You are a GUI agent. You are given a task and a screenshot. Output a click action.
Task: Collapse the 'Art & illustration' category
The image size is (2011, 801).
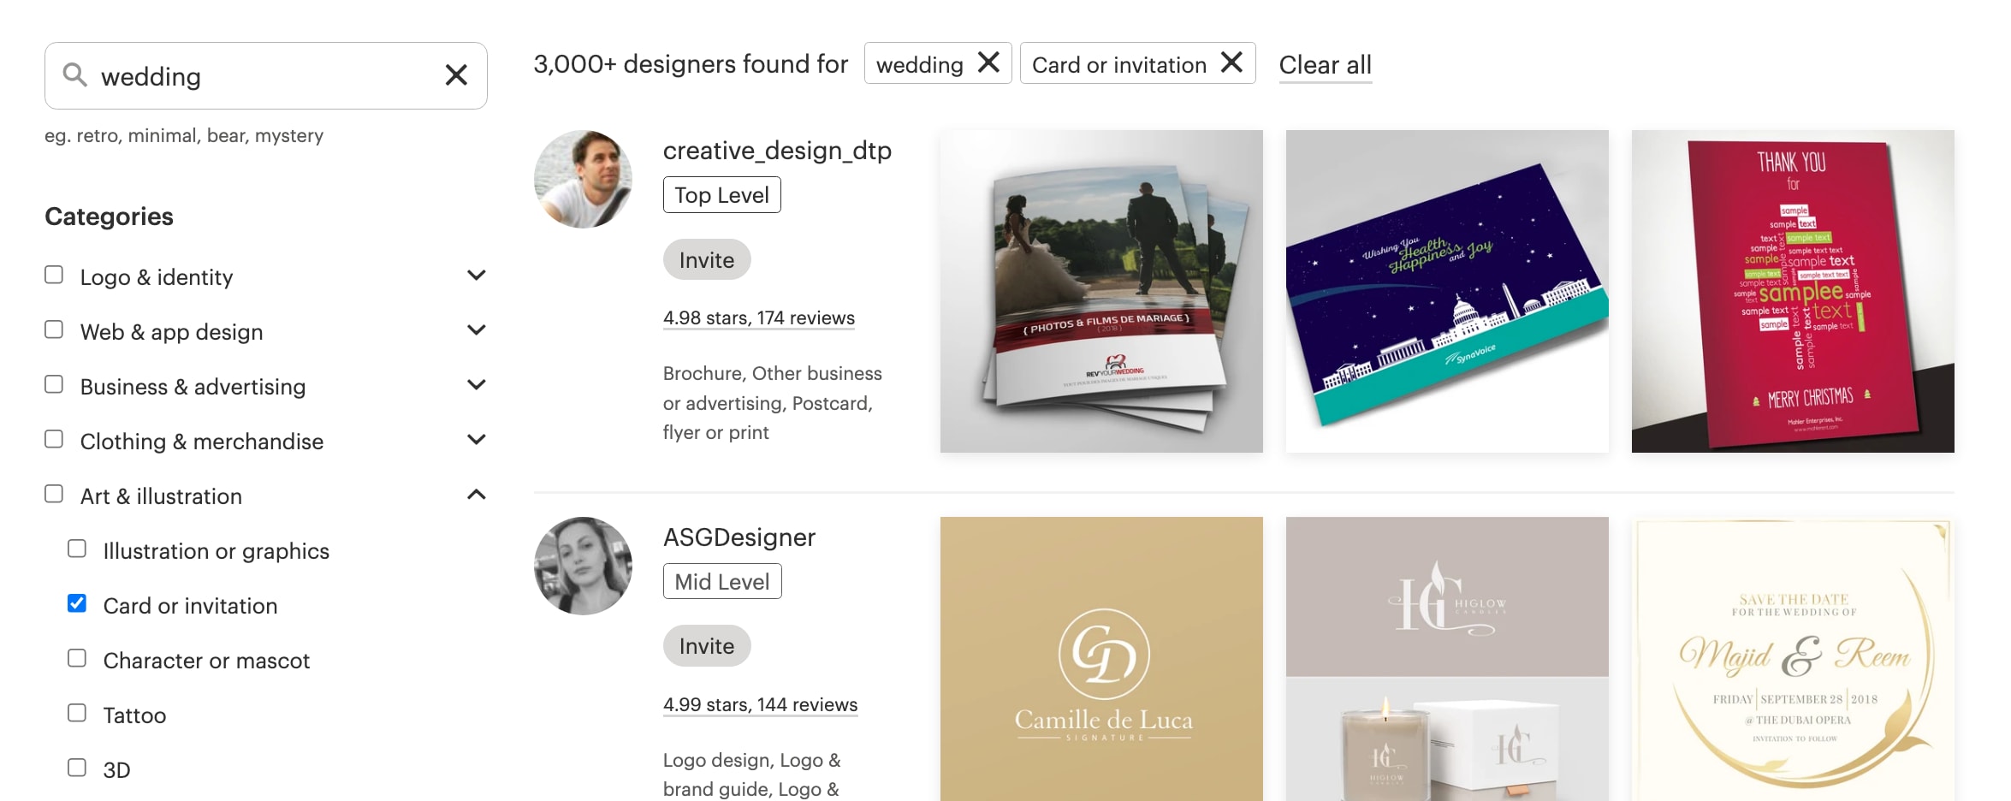click(478, 494)
